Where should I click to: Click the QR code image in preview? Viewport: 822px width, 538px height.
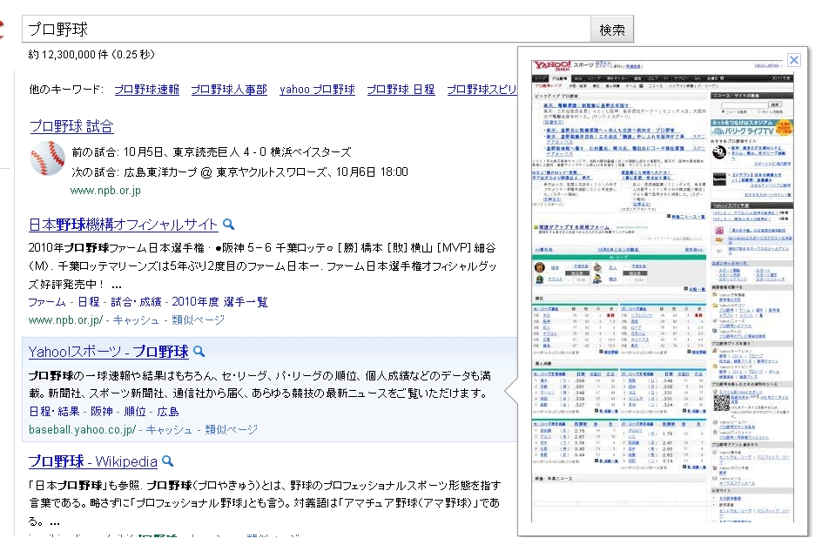tap(721, 402)
